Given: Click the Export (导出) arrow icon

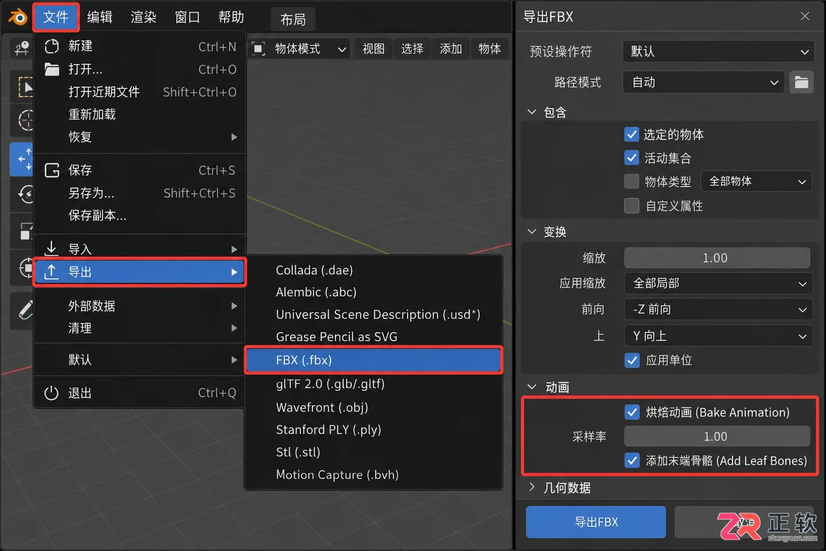Looking at the screenshot, I should [x=52, y=272].
